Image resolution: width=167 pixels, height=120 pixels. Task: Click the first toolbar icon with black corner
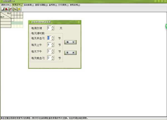[x=3, y=9]
